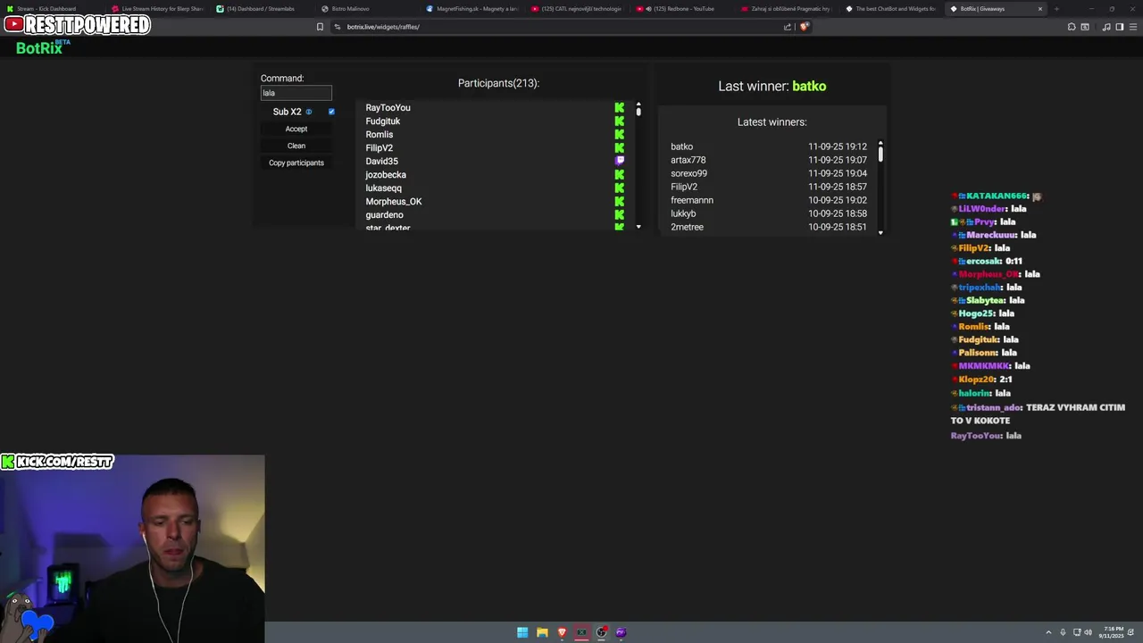The width and height of the screenshot is (1143, 643).
Task: Click Copy participants button
Action: point(296,163)
